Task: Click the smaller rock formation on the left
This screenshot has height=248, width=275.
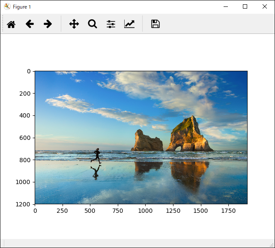Action: tap(146, 141)
